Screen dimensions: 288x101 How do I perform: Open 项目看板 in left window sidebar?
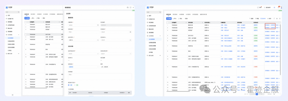click(10, 22)
